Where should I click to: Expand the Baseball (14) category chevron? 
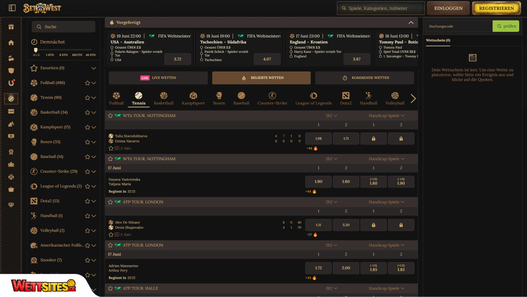[x=94, y=157]
